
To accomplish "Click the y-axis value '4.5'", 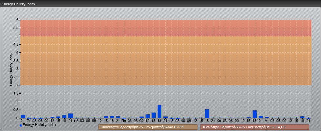I will click(16, 44).
